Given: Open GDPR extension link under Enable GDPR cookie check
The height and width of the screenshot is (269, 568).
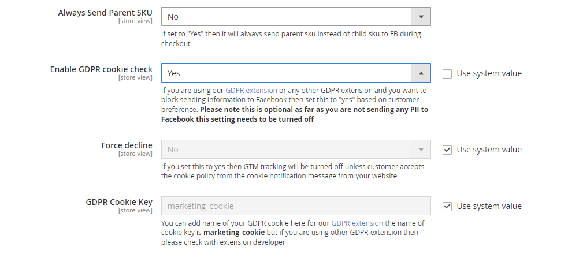Looking at the screenshot, I should click(x=251, y=91).
